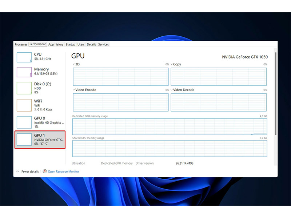Select GPU 1 NVIDIA GeForce entry

pyautogui.click(x=40, y=140)
